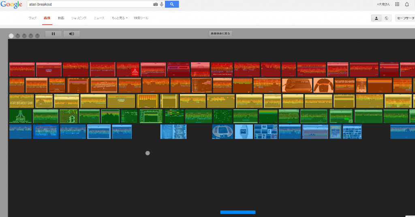Open the Google apps grid
Screen dimensions: 415x217
(x=397, y=4)
